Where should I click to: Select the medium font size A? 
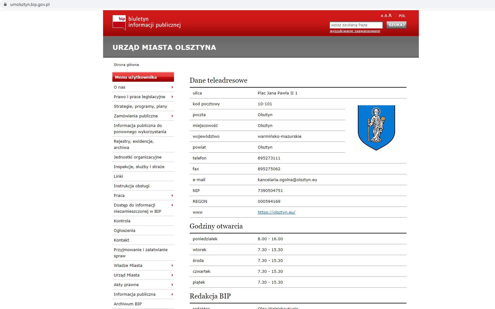pos(386,15)
